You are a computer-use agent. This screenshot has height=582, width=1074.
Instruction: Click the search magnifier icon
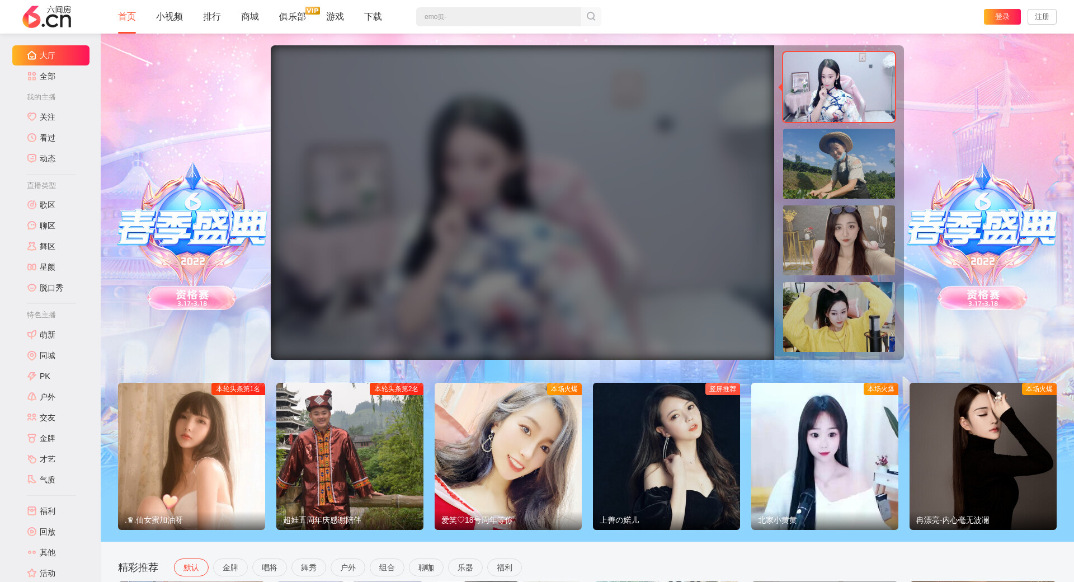click(x=591, y=17)
